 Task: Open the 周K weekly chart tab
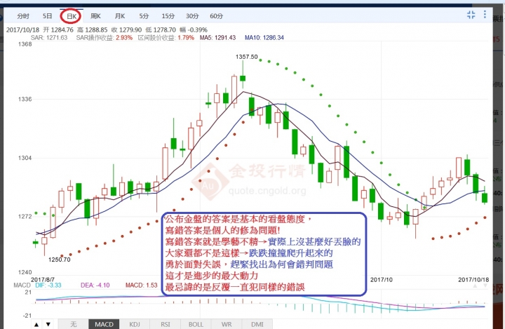95,16
